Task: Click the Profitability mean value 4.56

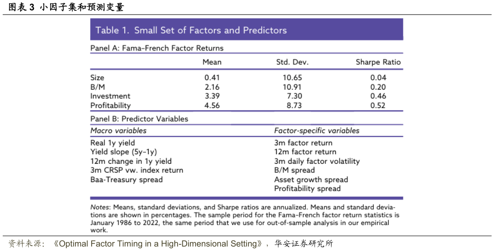Action: 212,106
